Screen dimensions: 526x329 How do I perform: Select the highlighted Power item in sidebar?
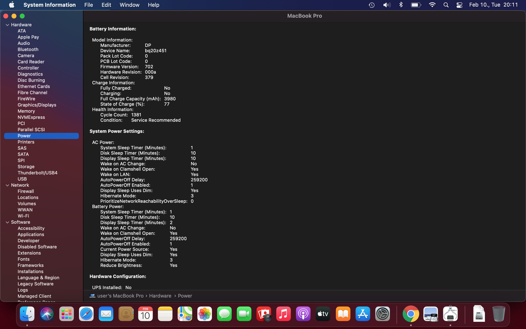[41, 136]
